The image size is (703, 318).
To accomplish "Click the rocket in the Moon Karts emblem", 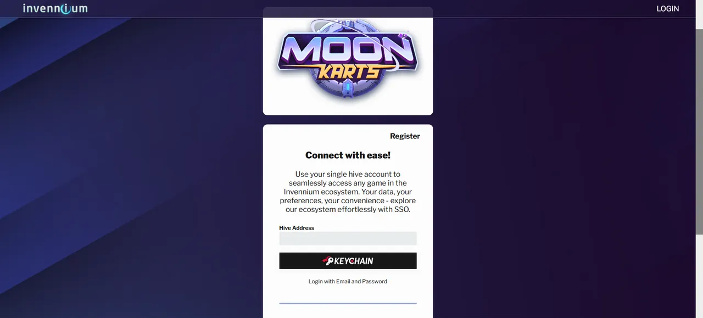I will (348, 88).
